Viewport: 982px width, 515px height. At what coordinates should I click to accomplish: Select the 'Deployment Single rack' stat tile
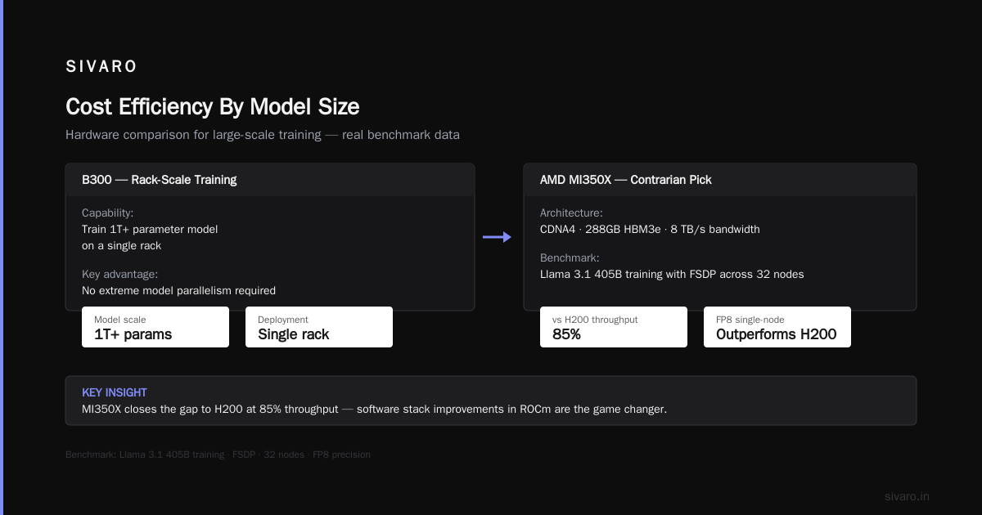pos(319,327)
